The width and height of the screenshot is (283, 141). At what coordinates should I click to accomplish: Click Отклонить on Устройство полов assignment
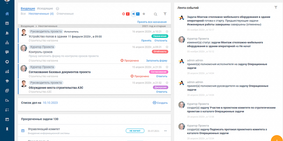point(161,41)
